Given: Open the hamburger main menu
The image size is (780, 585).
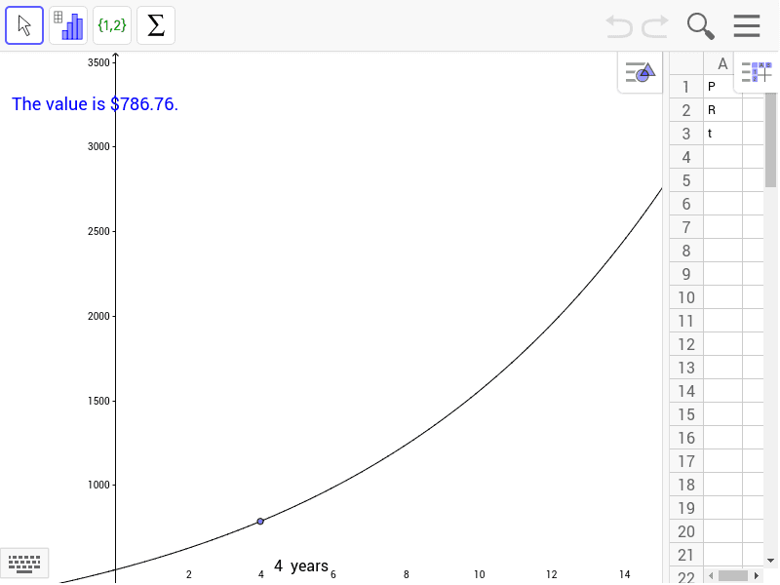Looking at the screenshot, I should pos(747,25).
